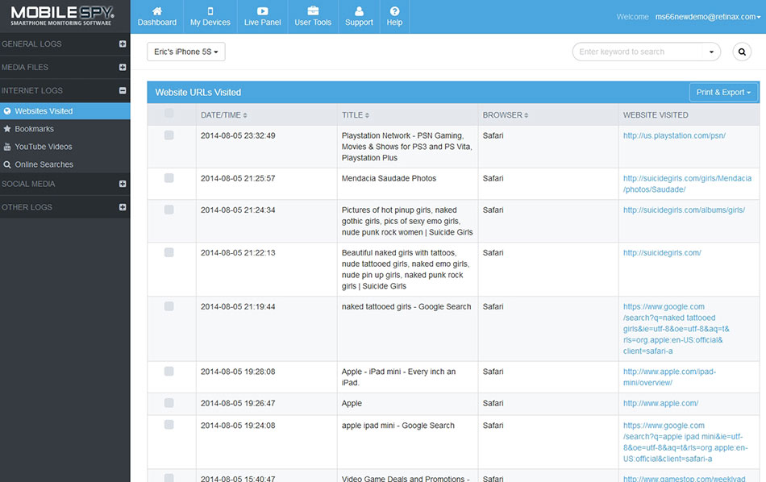Toggle the select-all checkbox in table header
Screen dimensions: 766x482
pos(169,114)
